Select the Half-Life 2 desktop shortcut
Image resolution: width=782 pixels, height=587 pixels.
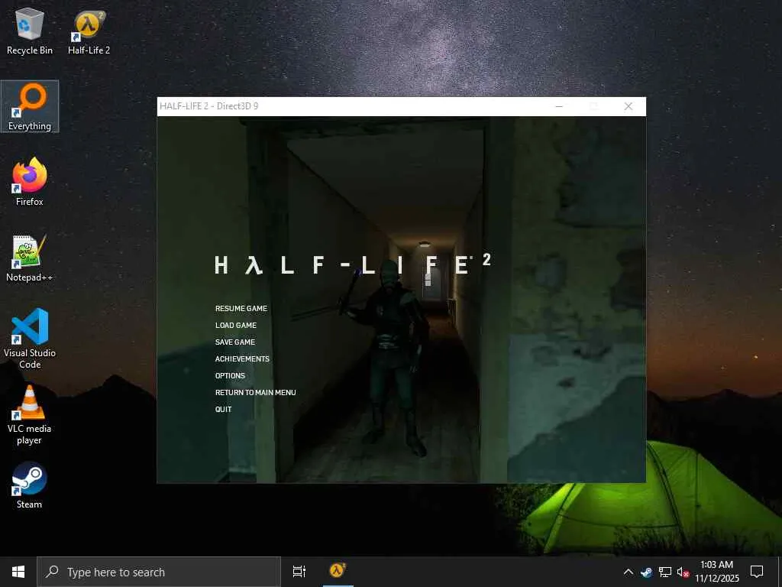point(89,31)
